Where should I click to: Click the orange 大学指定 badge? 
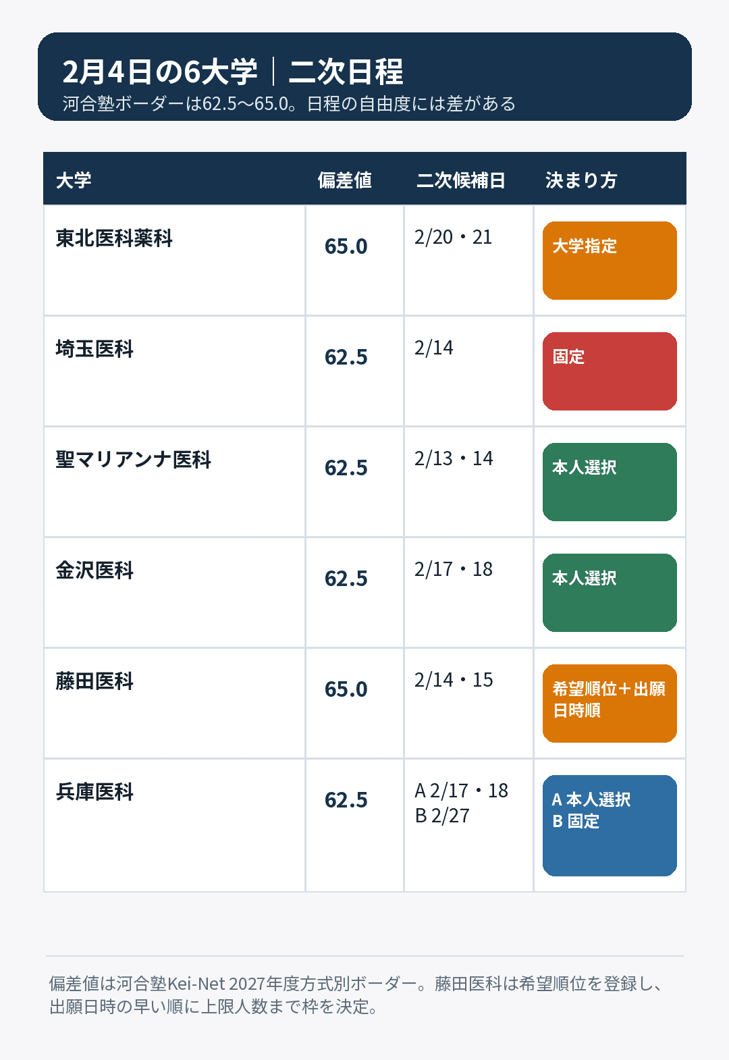pos(610,261)
